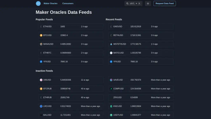Click the '11 w ago' timestamp for UNIUSD
The height and width of the screenshot is (119, 211).
(x=85, y=80)
